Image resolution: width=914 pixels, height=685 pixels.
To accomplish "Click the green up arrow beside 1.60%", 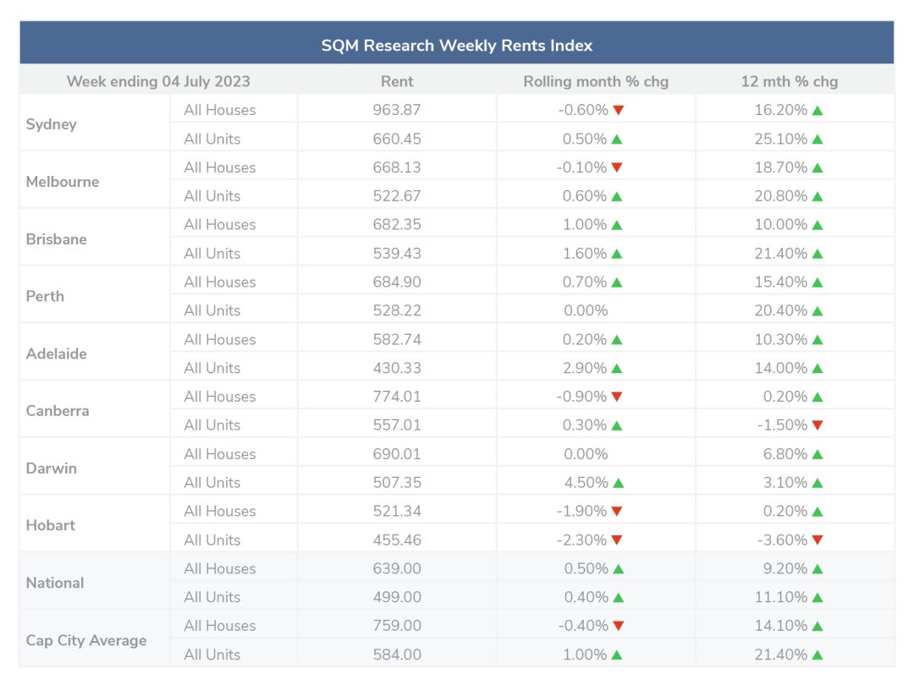I will coord(617,254).
